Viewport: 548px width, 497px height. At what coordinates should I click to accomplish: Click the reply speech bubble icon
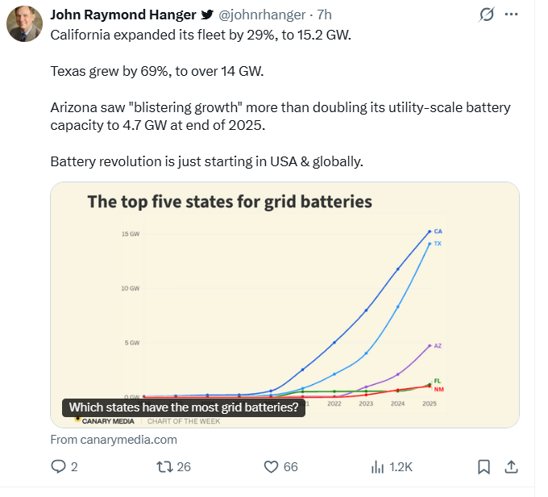(x=58, y=466)
